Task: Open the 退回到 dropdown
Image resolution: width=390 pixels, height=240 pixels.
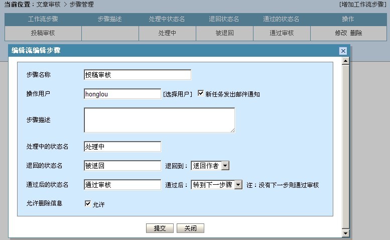Action: click(x=225, y=166)
